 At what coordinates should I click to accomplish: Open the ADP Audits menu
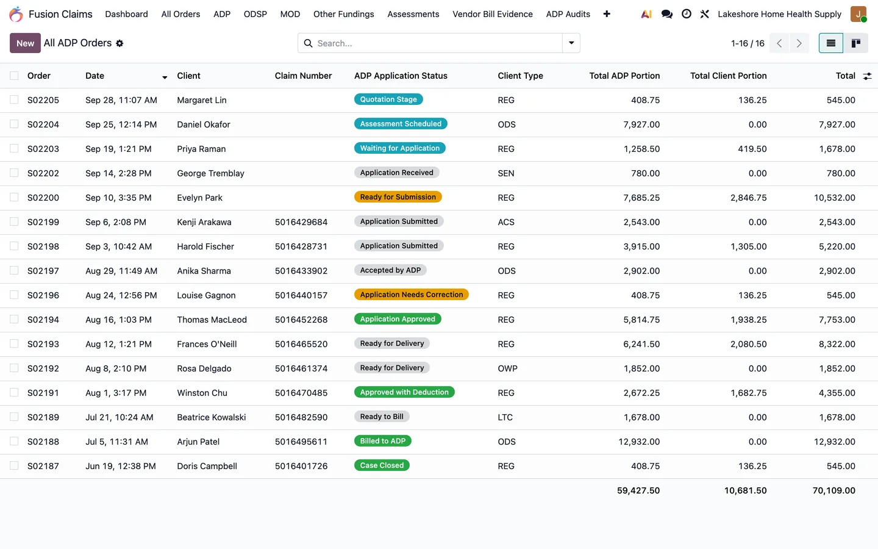point(568,14)
